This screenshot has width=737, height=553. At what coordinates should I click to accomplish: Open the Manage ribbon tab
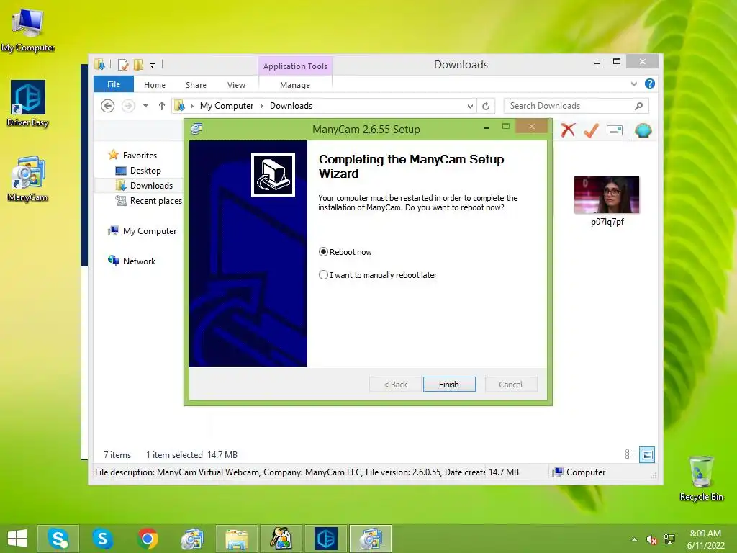point(294,85)
